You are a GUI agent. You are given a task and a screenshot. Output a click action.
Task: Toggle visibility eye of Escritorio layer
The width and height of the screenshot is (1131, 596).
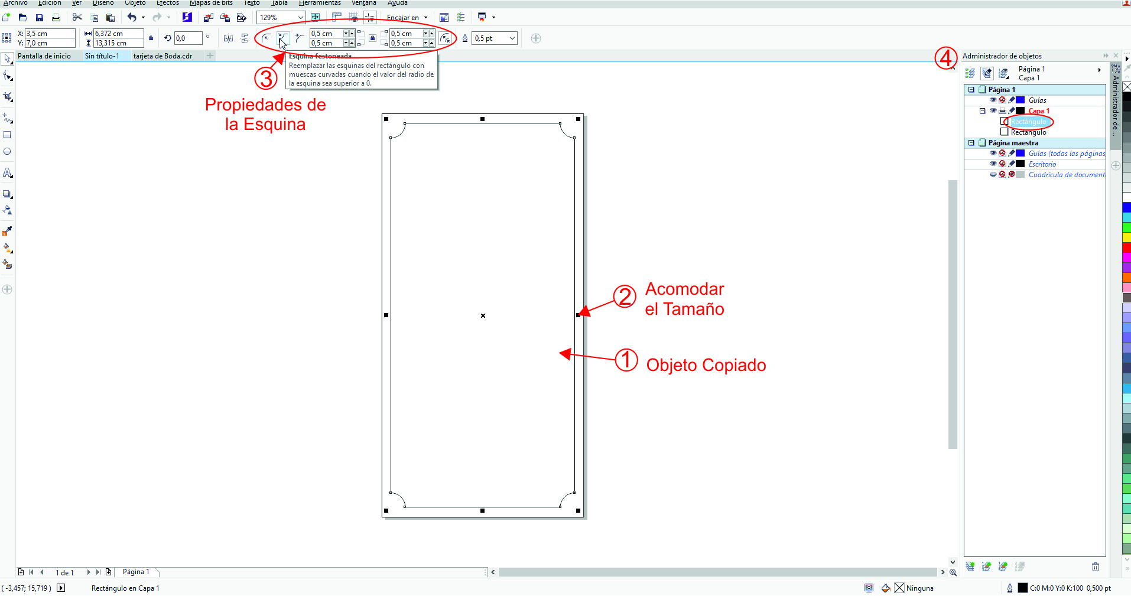tap(993, 164)
